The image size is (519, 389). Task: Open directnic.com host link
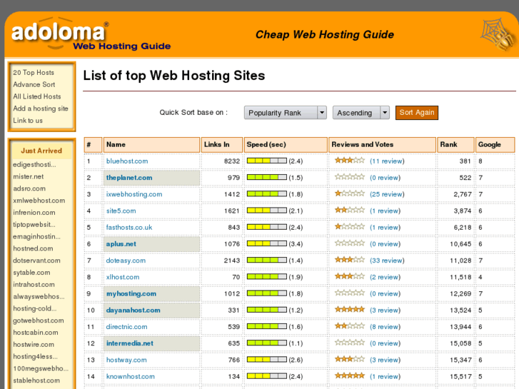pos(127,327)
